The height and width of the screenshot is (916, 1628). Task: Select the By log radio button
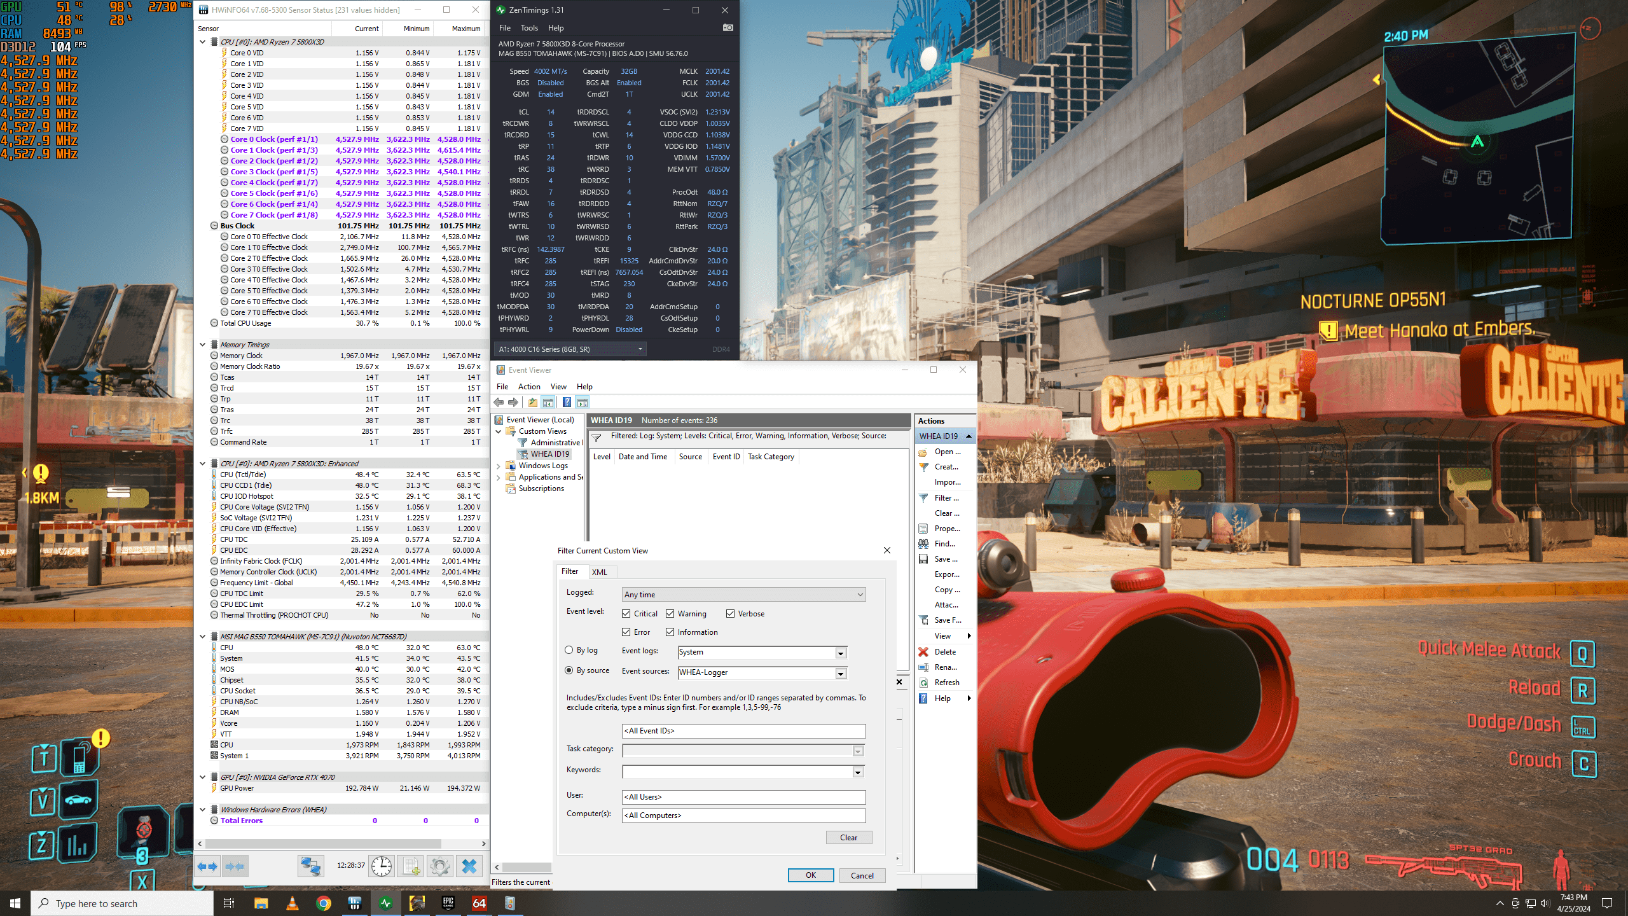pyautogui.click(x=569, y=650)
